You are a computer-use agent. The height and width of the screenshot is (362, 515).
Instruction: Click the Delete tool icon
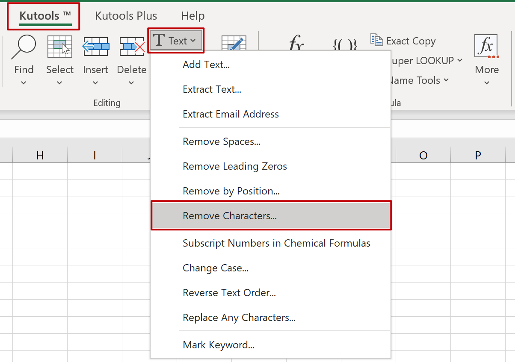131,47
